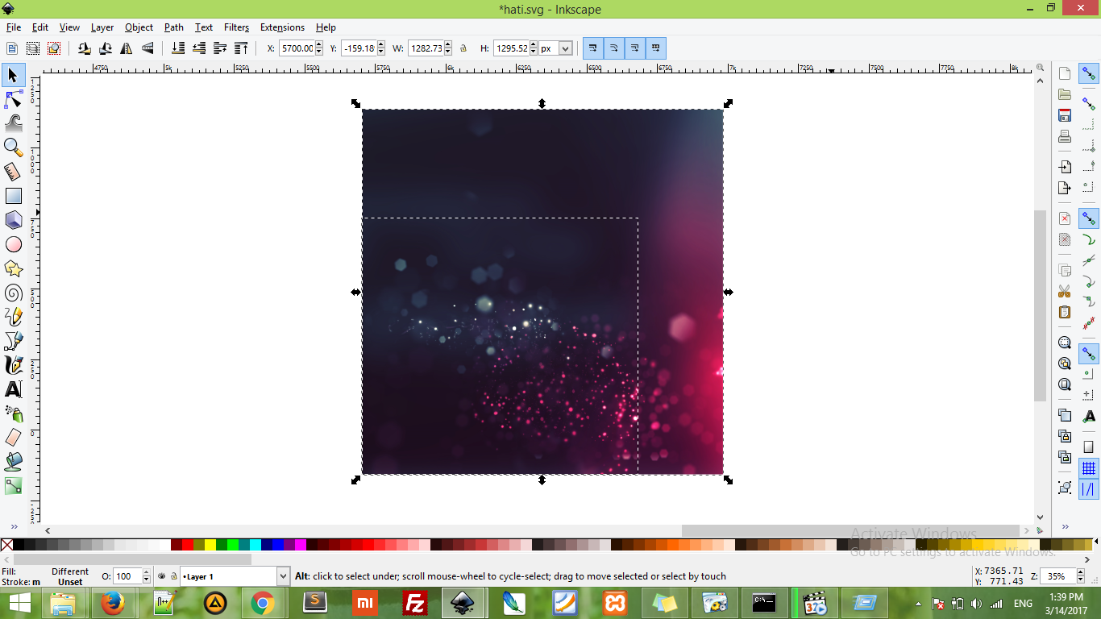Select the Zoom tool in toolbox
1101x619 pixels.
pos(13,147)
